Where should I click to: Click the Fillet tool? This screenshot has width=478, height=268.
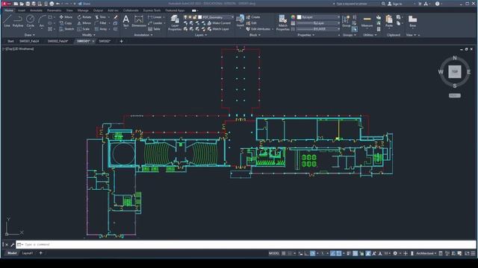coord(100,23)
